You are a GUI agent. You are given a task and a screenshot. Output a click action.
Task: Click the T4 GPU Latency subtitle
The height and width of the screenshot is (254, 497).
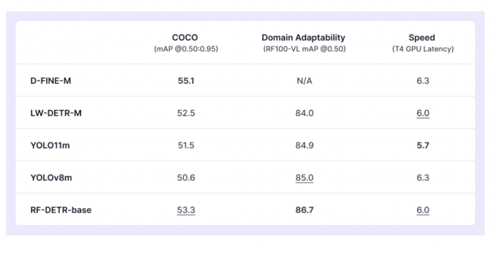coord(422,49)
